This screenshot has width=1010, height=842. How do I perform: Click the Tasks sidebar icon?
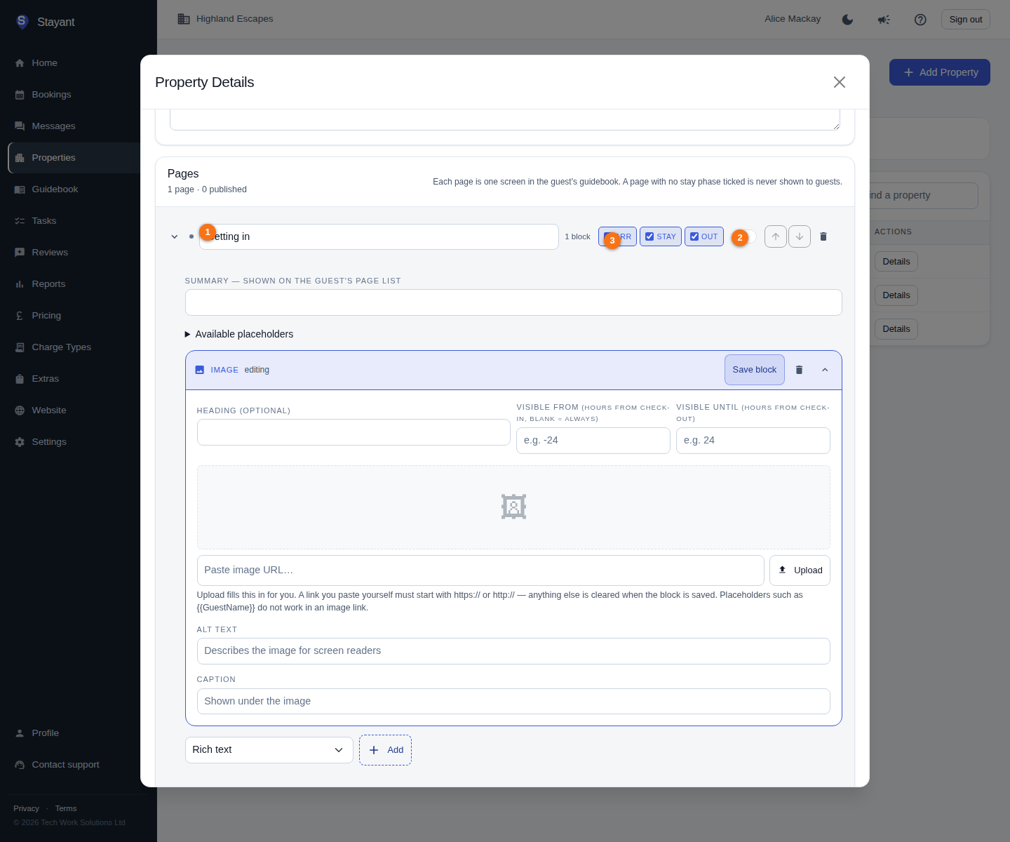pyautogui.click(x=20, y=221)
